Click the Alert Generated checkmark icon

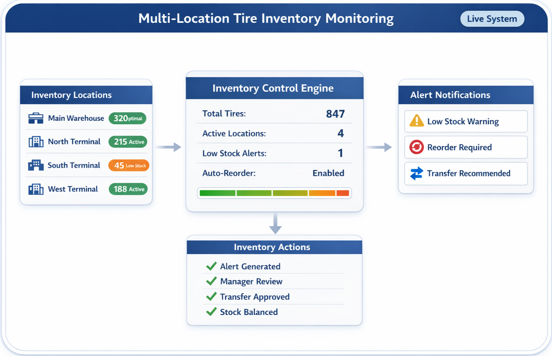click(211, 266)
